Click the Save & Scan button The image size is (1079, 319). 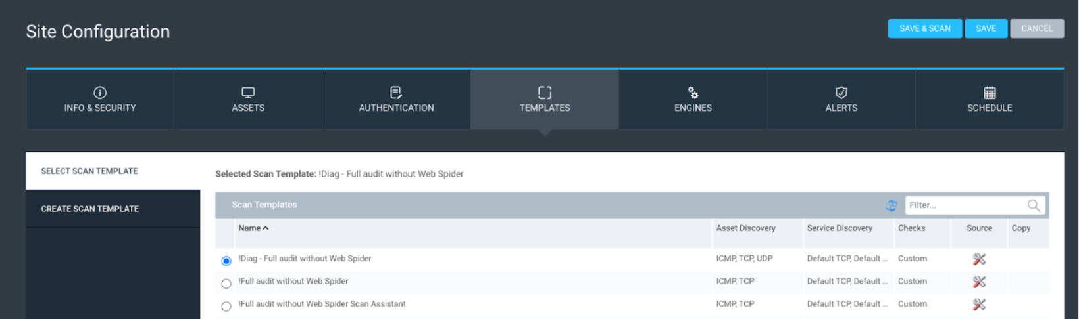[x=924, y=28]
